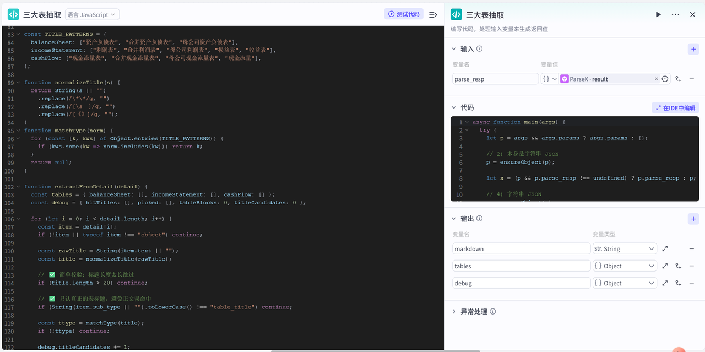Expand the markdown output field editor
Screen dimensions: 705x352
pyautogui.click(x=665, y=249)
